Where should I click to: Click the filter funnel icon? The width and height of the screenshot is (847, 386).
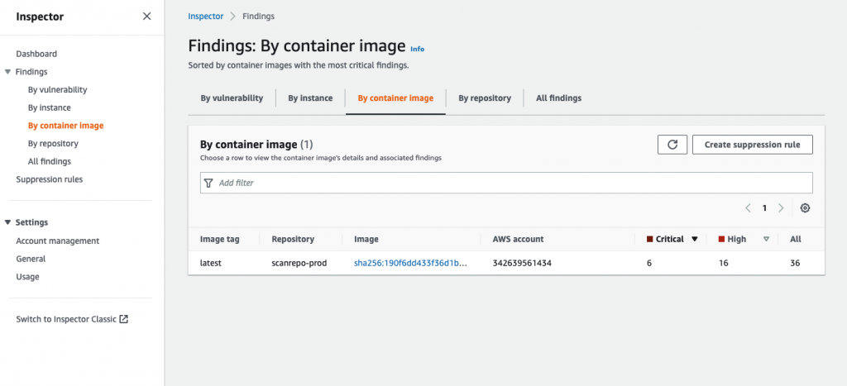point(209,183)
